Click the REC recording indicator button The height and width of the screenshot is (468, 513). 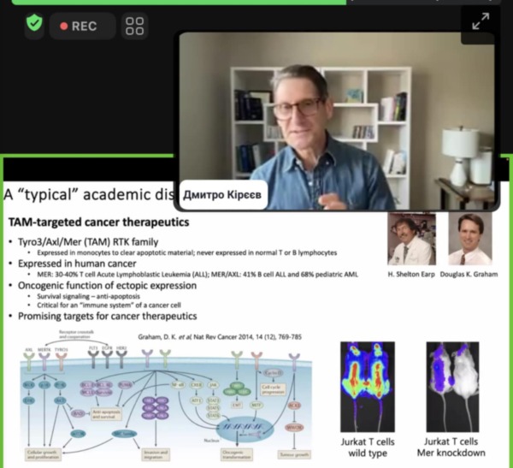[80, 26]
